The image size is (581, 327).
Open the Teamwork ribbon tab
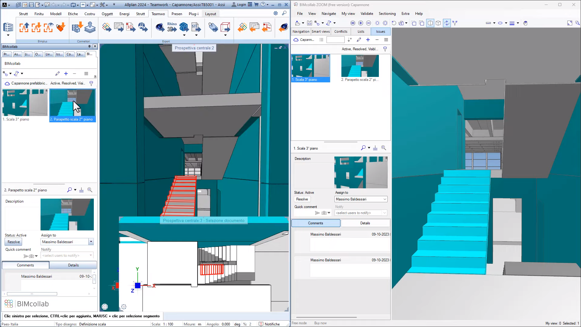click(x=158, y=14)
